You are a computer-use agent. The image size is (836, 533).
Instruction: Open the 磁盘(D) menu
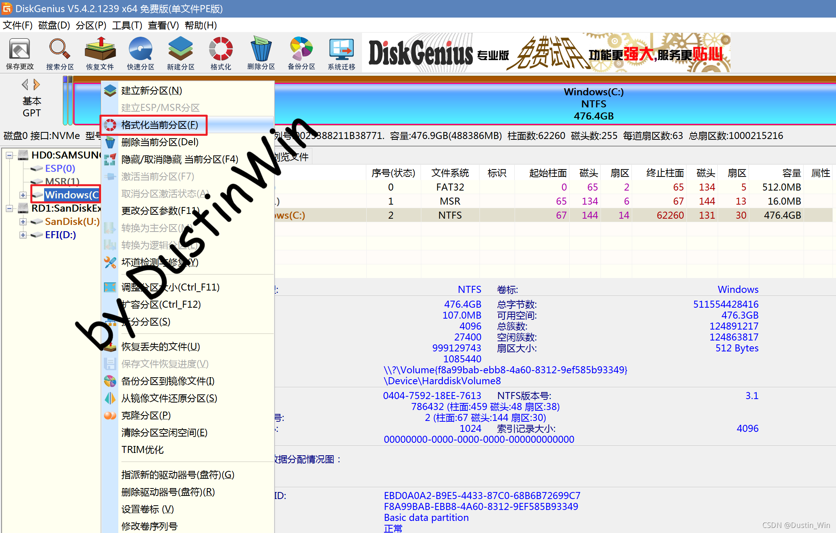coord(54,25)
